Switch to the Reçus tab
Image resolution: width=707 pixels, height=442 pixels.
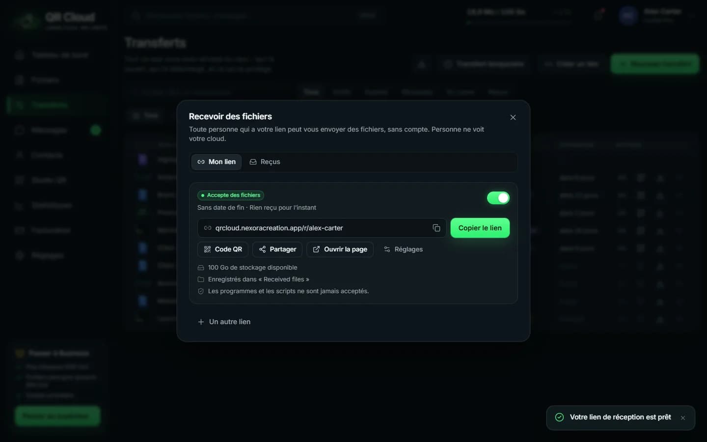point(265,162)
